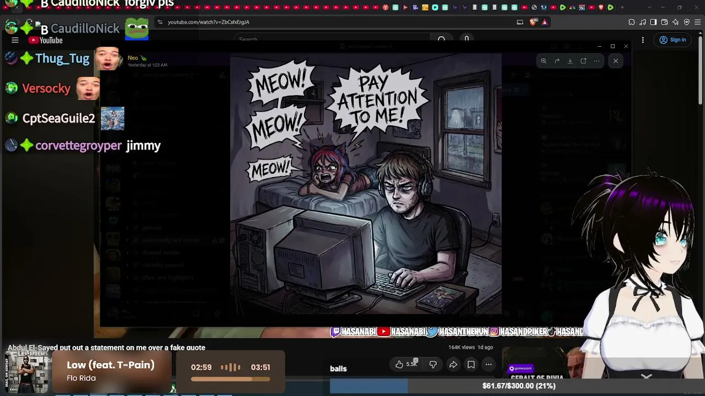This screenshot has height=396, width=705.
Task: Open the Brave VPN shield icon
Action: point(687,22)
